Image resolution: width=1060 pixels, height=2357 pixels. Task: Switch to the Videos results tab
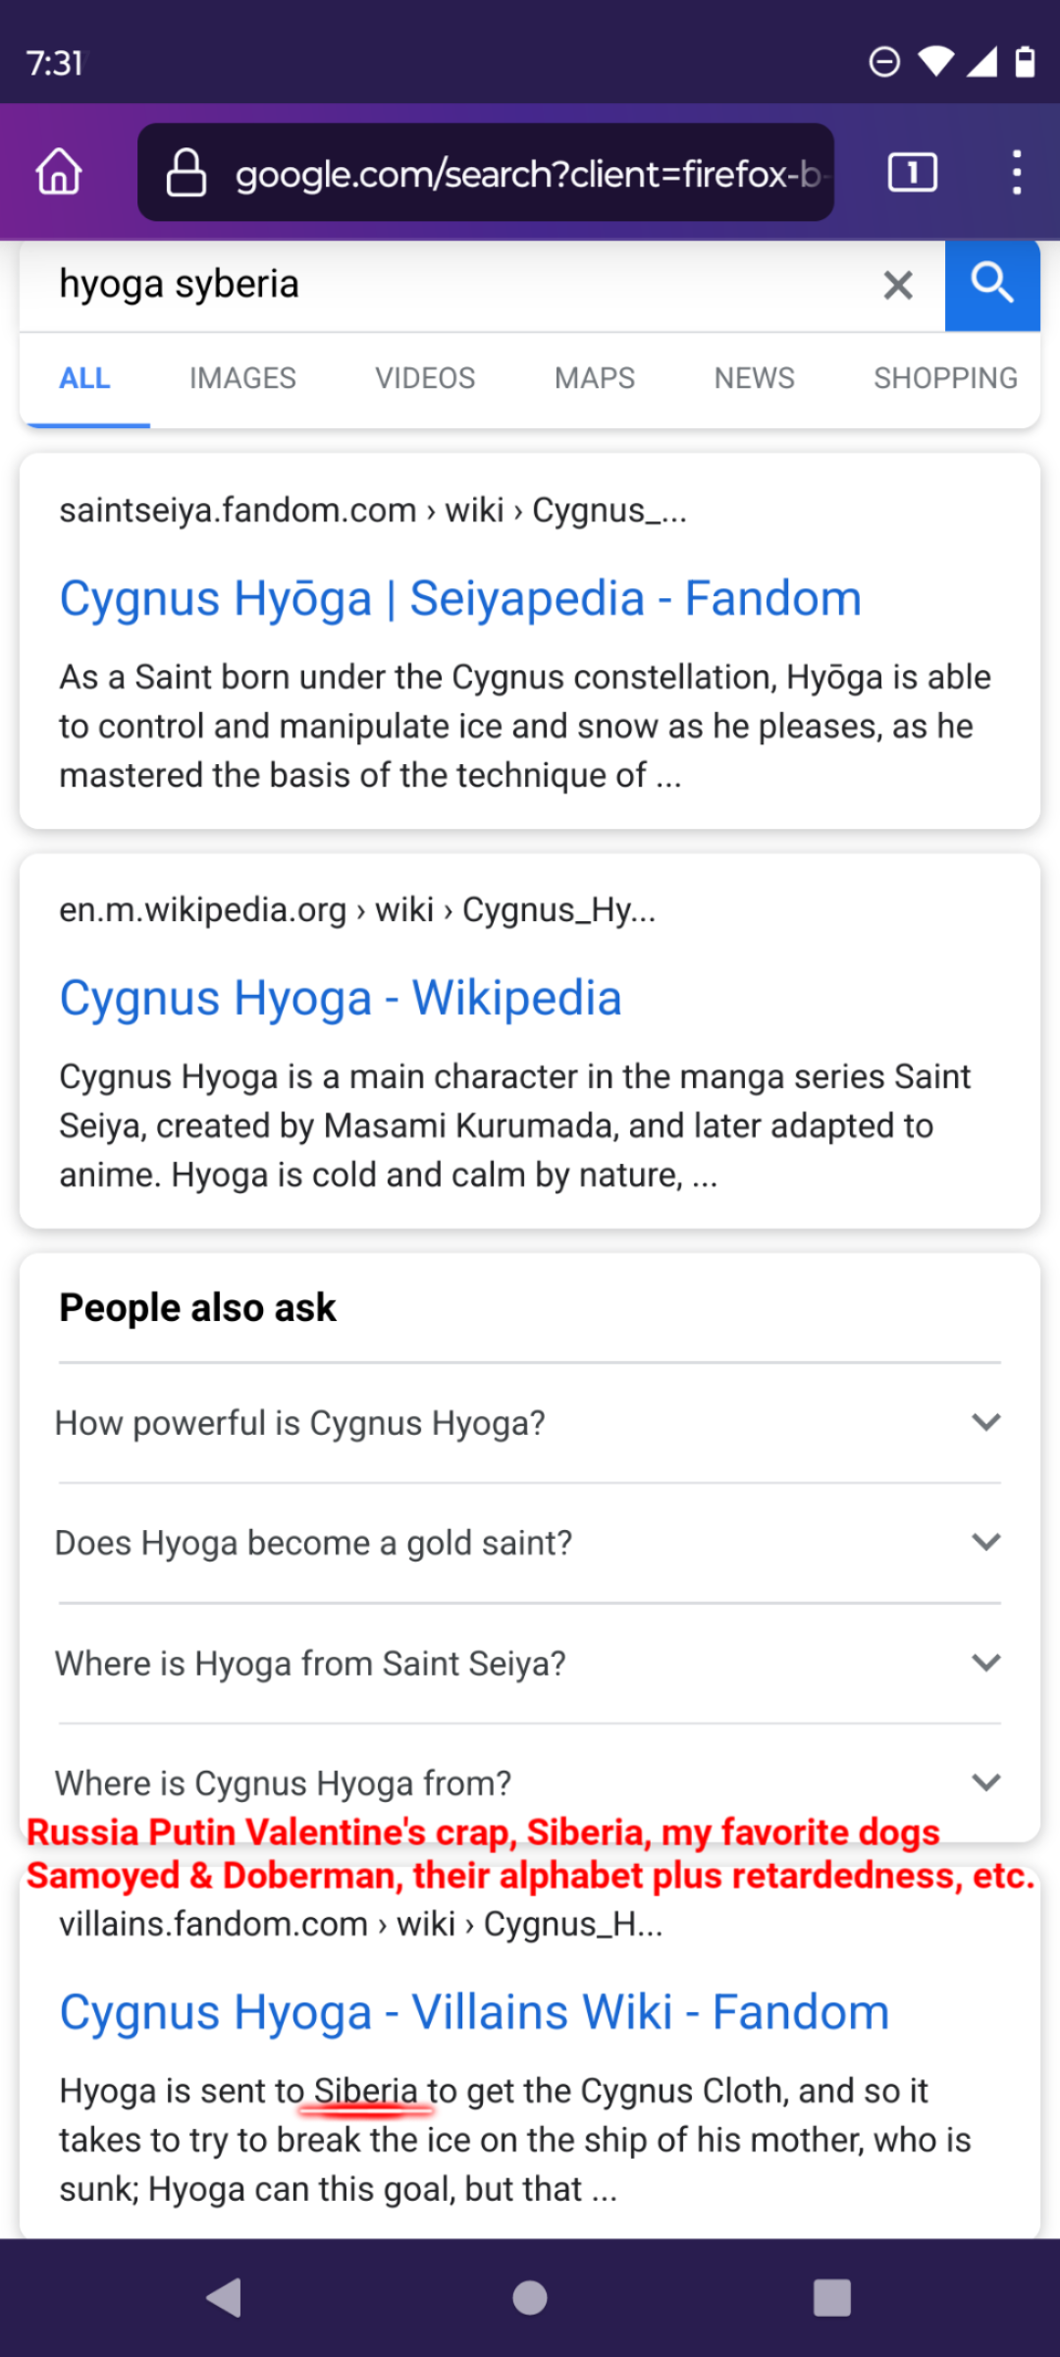(x=425, y=378)
